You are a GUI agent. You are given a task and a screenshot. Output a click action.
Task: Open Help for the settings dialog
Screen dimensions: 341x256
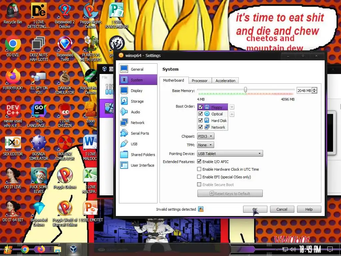pyautogui.click(x=309, y=209)
